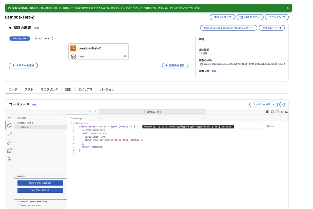Viewport: 313px width, 209px height.
Task: Click the code minimap preview
Action: (270, 126)
